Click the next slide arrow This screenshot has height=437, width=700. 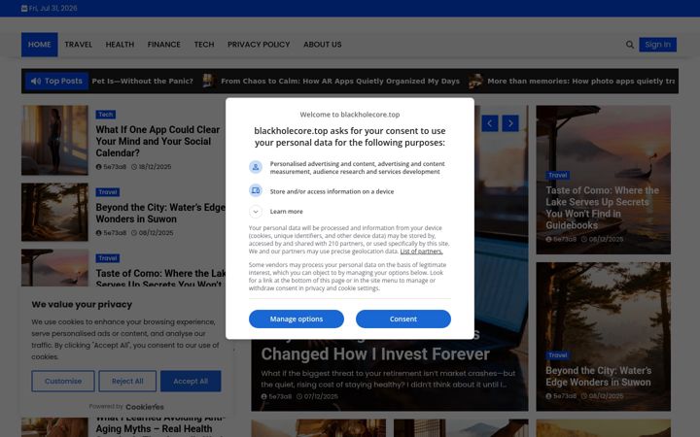tap(510, 123)
